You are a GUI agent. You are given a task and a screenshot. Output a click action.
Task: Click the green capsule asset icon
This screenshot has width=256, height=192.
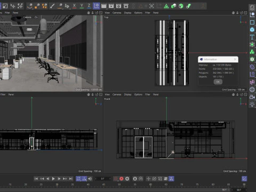173,6
